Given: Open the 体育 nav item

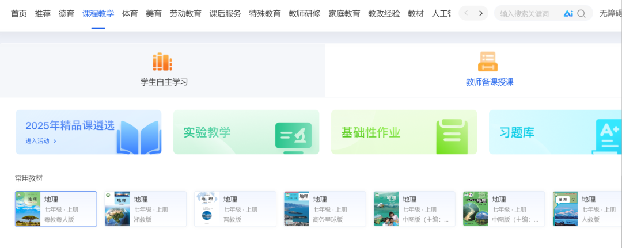Looking at the screenshot, I should (x=130, y=13).
